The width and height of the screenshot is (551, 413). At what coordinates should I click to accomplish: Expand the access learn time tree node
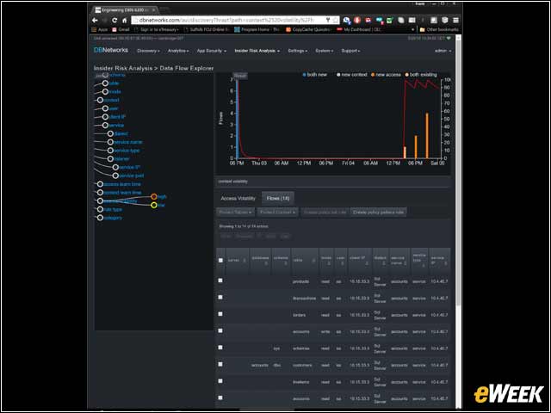tap(100, 184)
